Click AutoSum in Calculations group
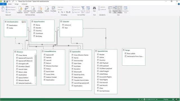Image resolution: width=180 pixels, height=101 pixels. tap(102, 7)
